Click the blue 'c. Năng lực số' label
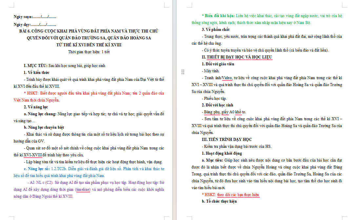The width and height of the screenshot is (348, 220). point(37,169)
